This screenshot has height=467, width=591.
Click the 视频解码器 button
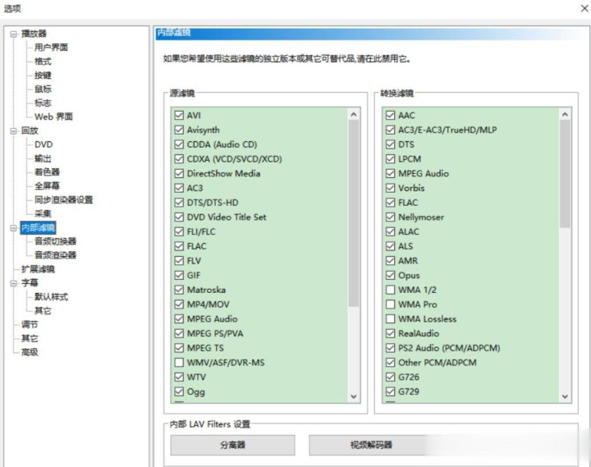click(x=370, y=445)
